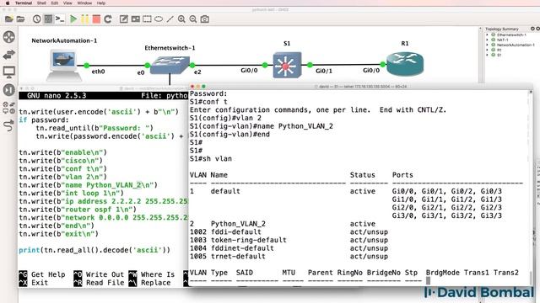Open the Apple menu

[8, 3]
